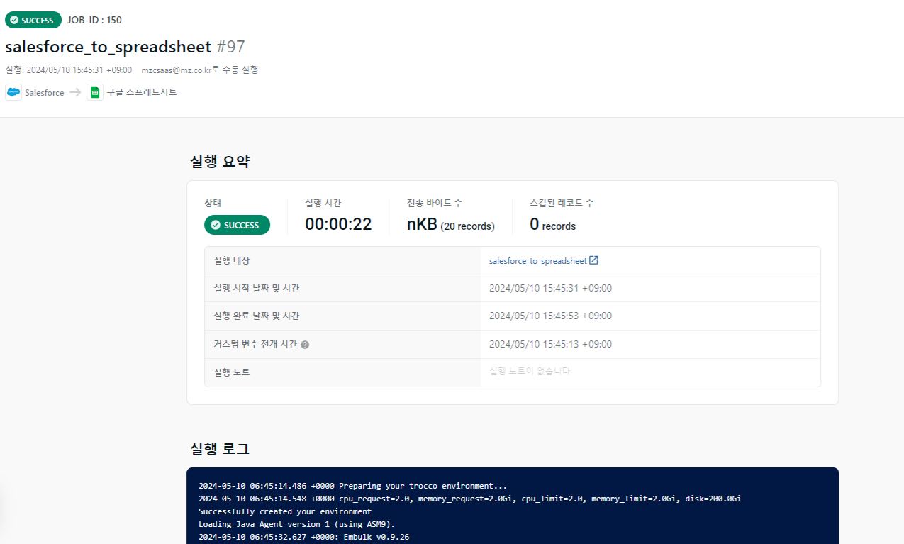Click the custom variable help question icon

click(305, 345)
